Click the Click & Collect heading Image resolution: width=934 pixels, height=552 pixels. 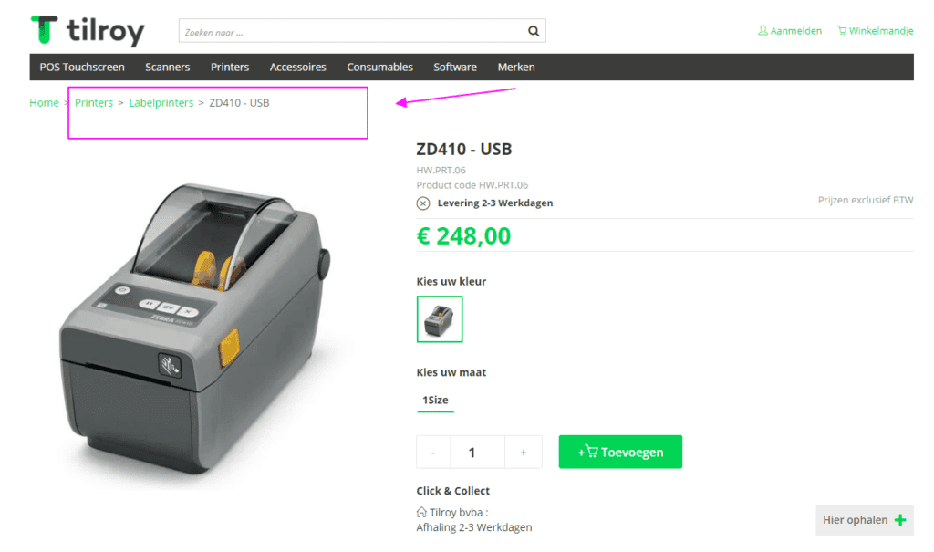[452, 491]
